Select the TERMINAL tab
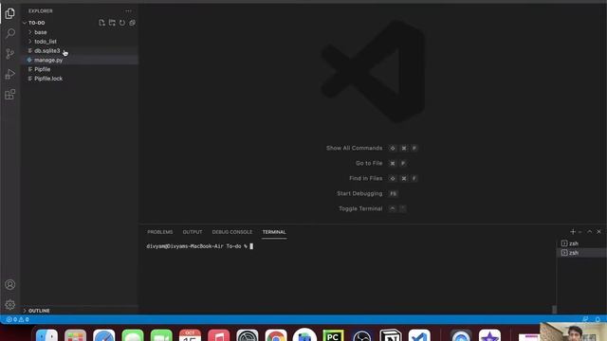607x341 pixels. coord(274,232)
